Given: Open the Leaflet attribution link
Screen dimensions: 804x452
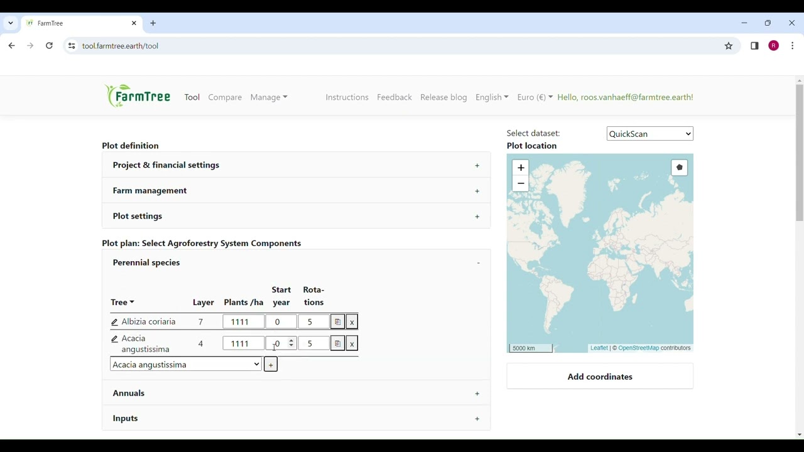Looking at the screenshot, I should pyautogui.click(x=599, y=348).
